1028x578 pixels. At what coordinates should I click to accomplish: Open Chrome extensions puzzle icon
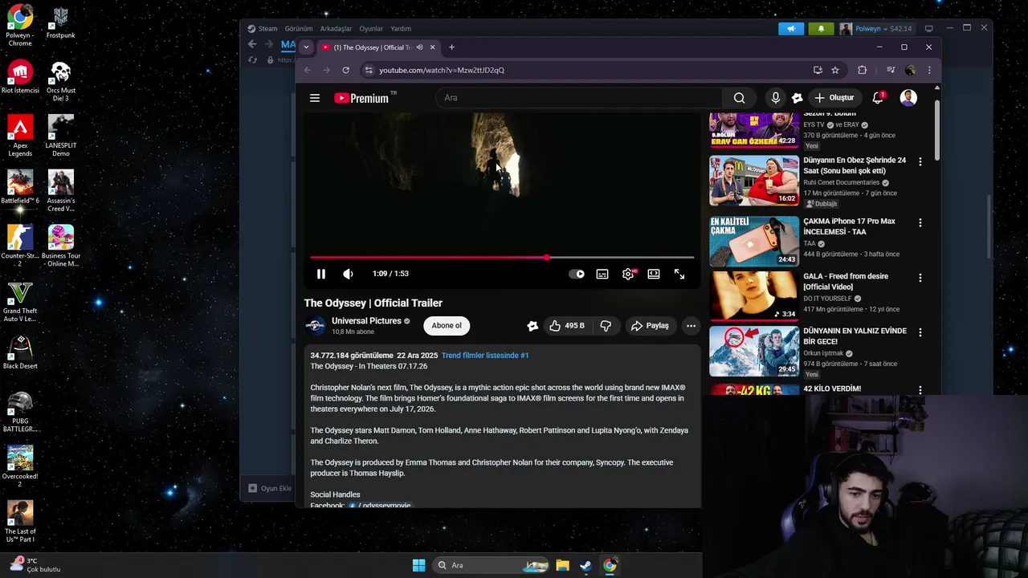tap(863, 70)
